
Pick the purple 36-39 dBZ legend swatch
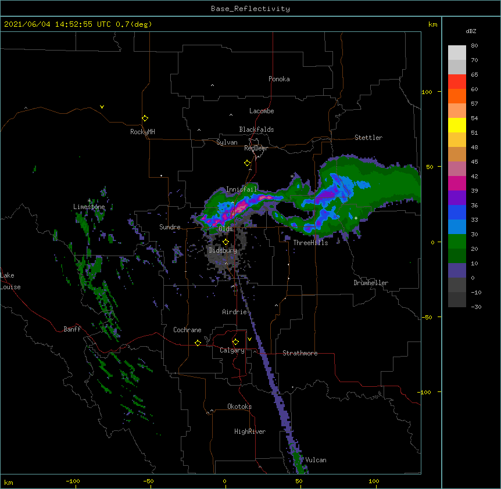click(457, 198)
